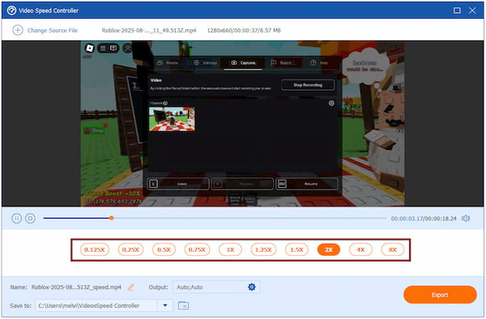
Task: Click the Video Speed Controller app logo
Action: (x=11, y=11)
